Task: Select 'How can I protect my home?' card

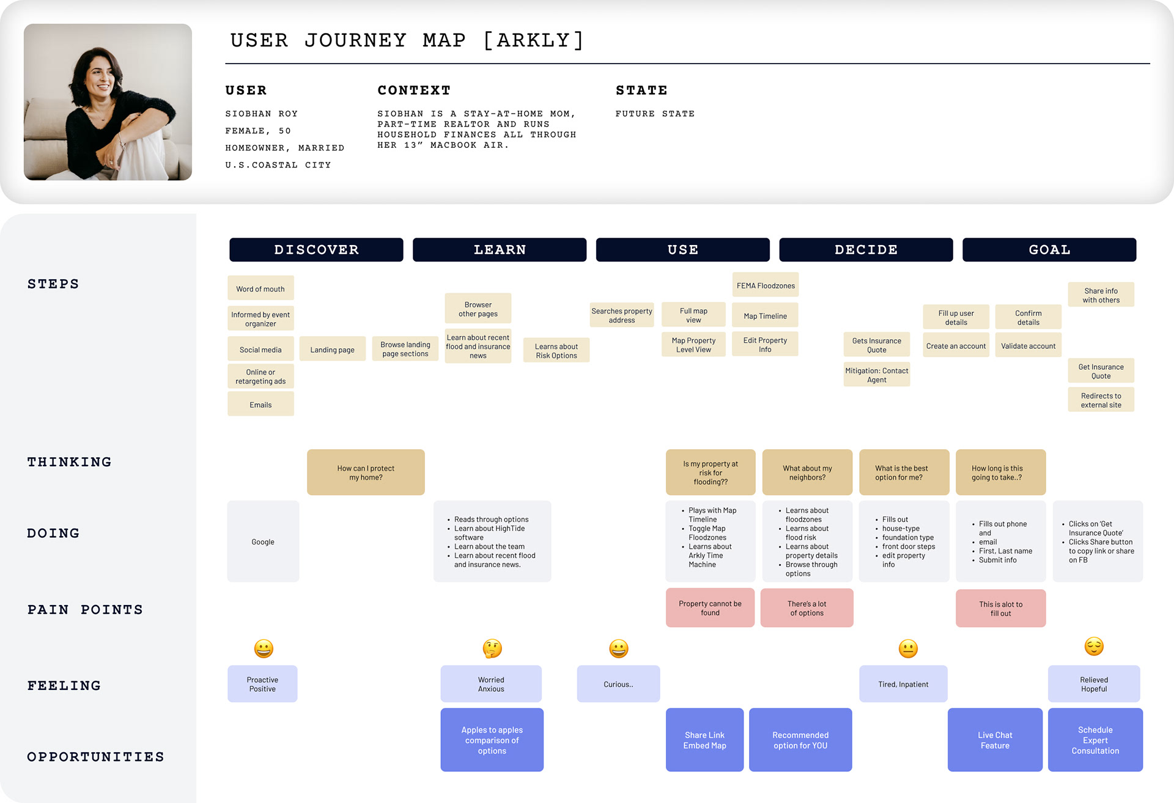Action: (366, 472)
